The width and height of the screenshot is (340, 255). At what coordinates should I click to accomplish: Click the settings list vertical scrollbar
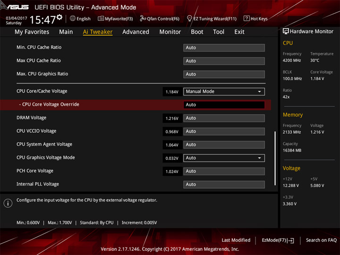[x=275, y=158]
